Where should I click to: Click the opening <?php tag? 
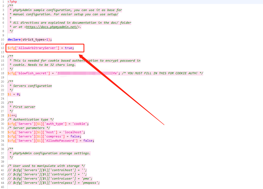13,2
